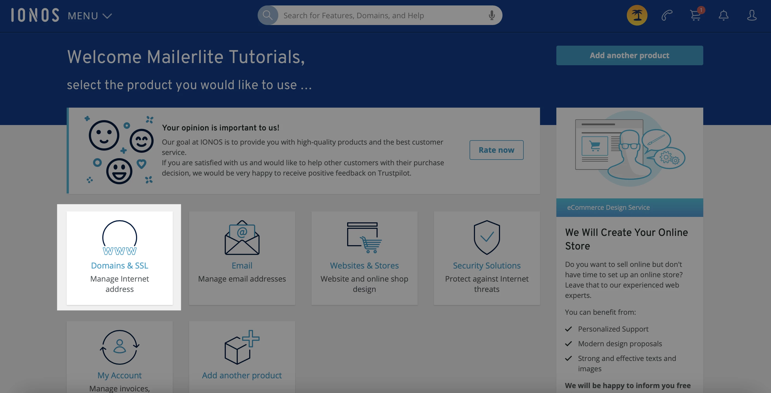Viewport: 771px width, 393px height.
Task: Click the Rate now button
Action: [x=496, y=150]
